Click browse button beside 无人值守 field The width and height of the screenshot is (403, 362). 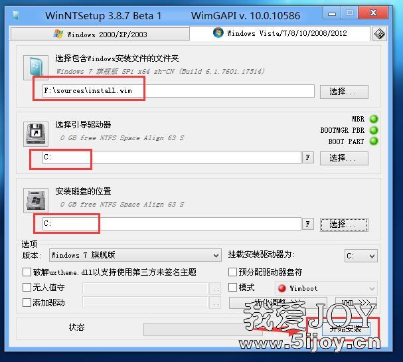[215, 288]
